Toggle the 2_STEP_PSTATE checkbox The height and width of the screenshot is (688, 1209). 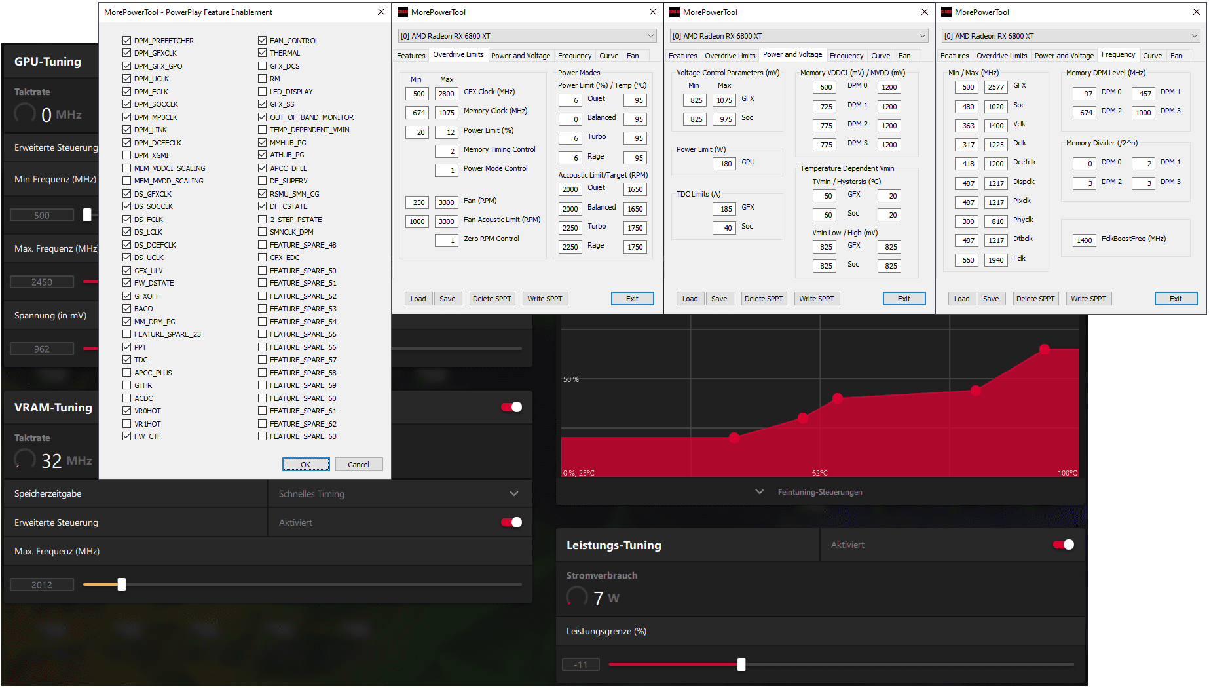point(262,219)
